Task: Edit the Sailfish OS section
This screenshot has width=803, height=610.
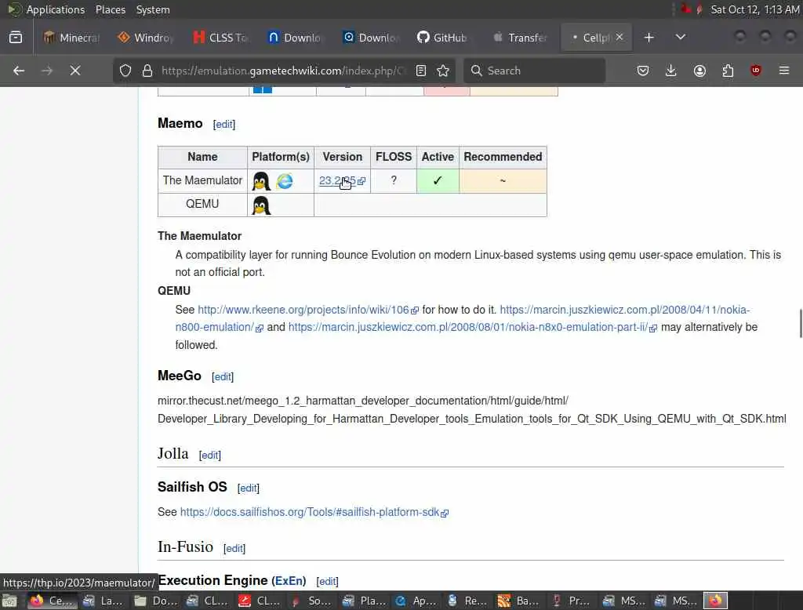Action: [249, 488]
